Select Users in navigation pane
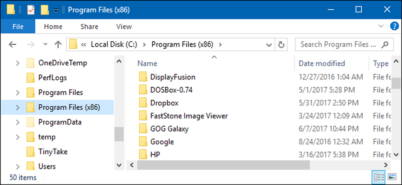 tap(47, 167)
